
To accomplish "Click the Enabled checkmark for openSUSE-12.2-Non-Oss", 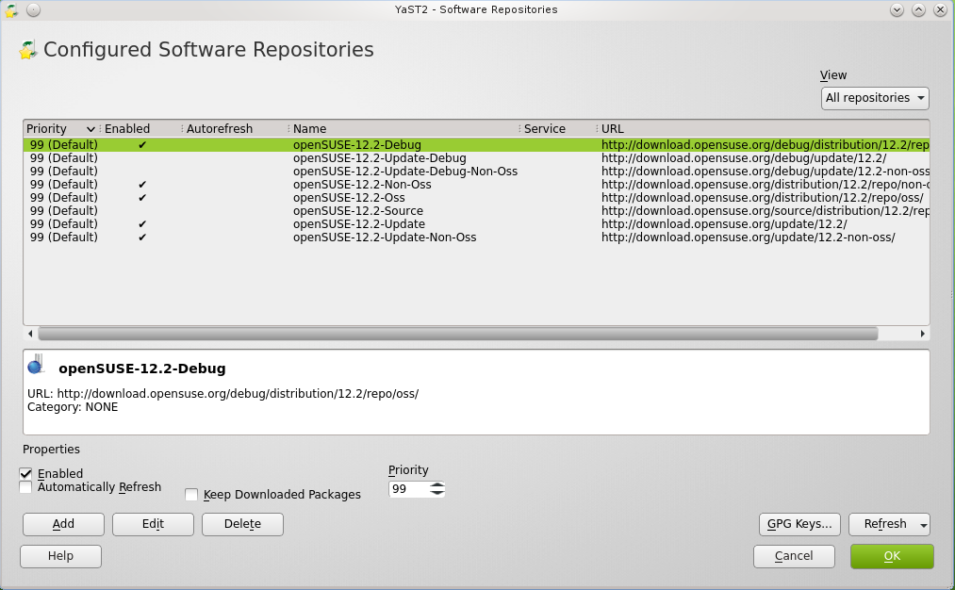I will (142, 185).
